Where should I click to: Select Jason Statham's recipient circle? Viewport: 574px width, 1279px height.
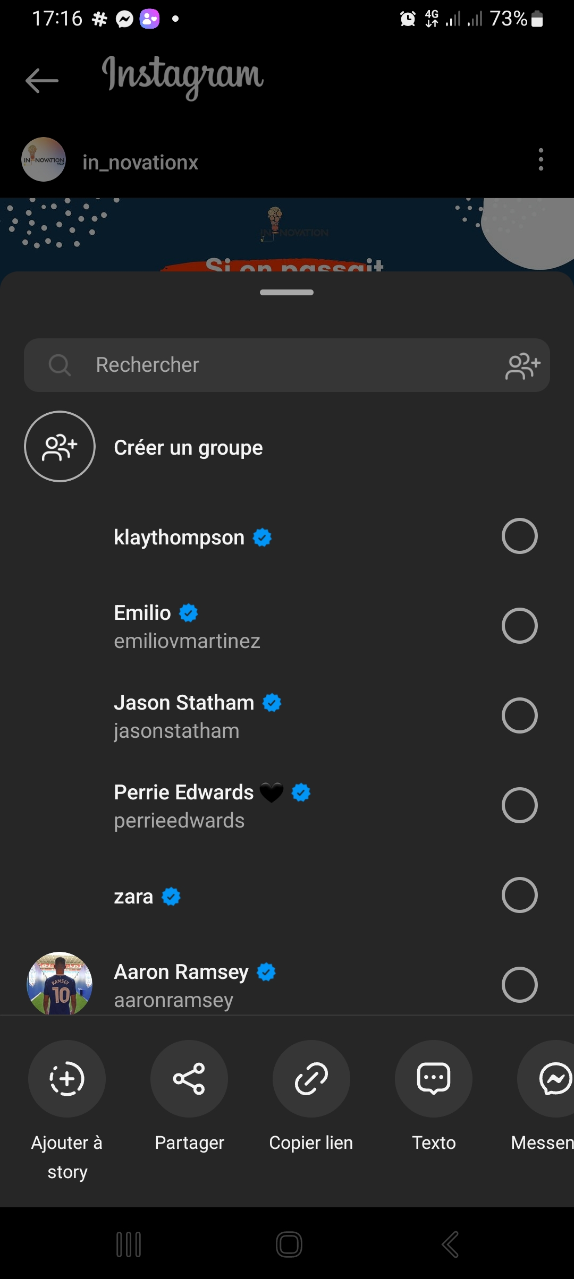point(519,715)
